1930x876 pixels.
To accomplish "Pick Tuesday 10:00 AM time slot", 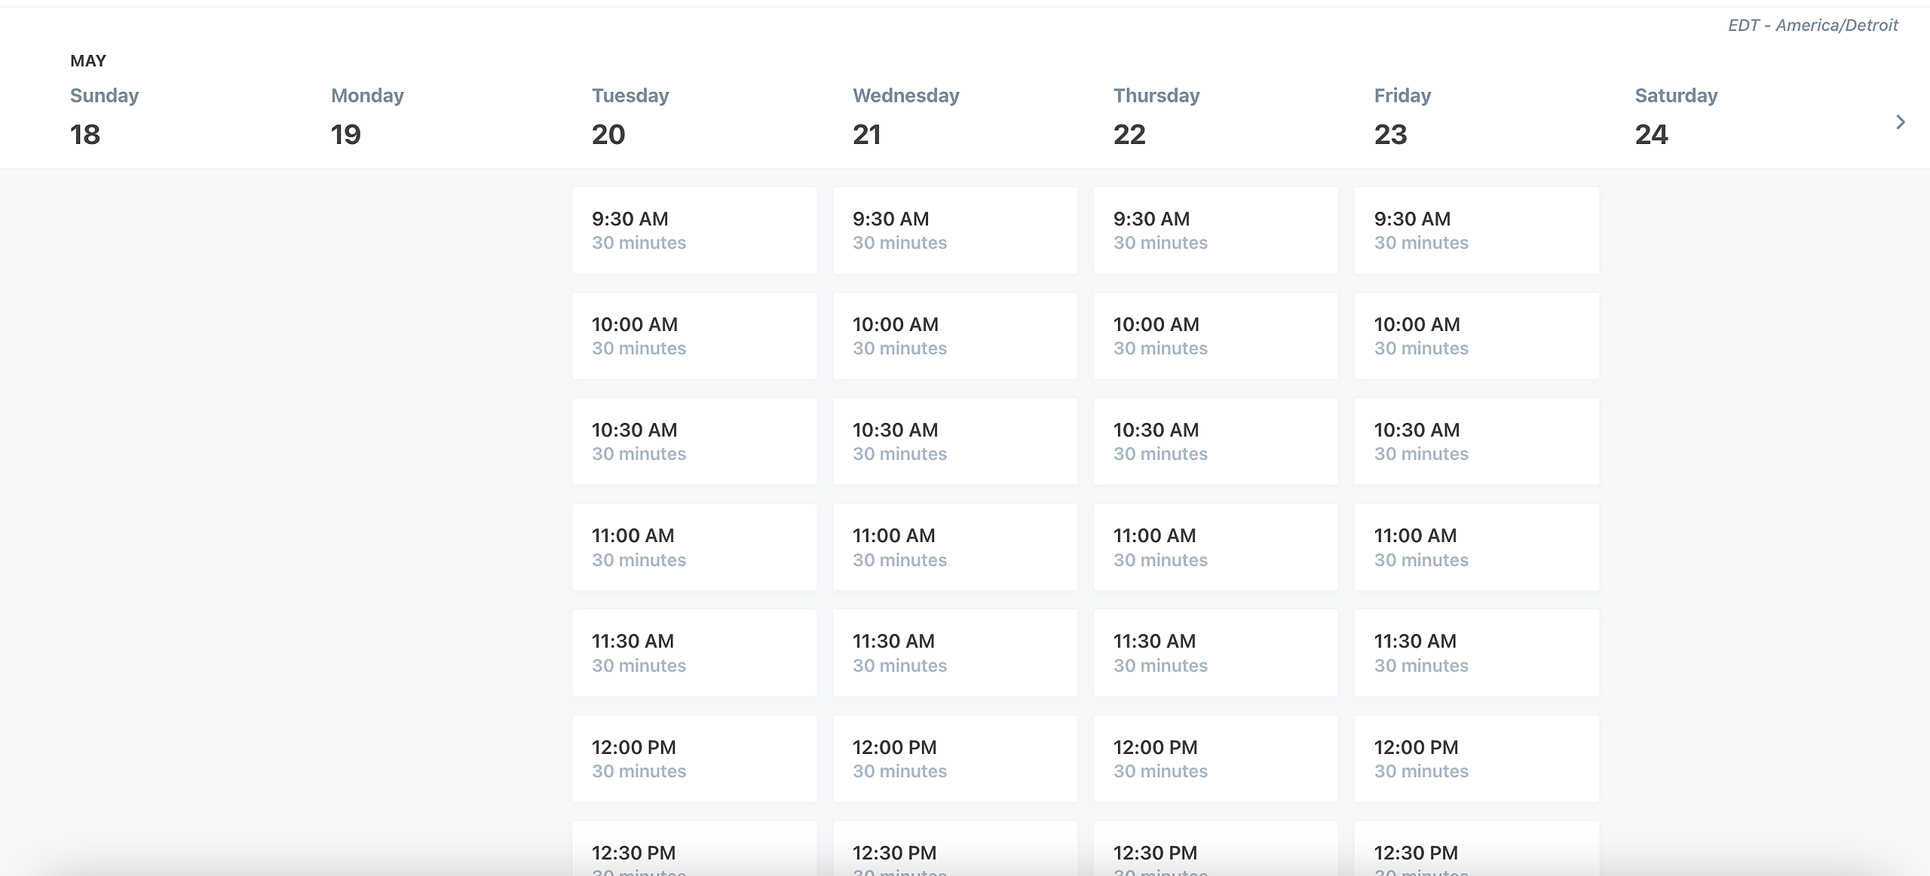I will coord(694,335).
